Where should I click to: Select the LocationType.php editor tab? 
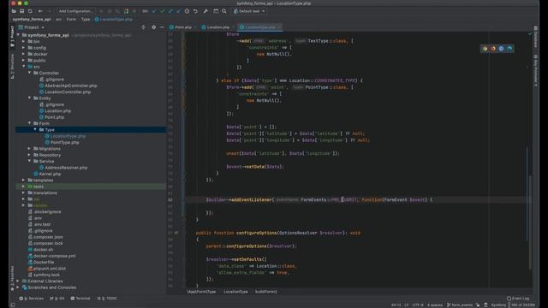click(x=260, y=27)
